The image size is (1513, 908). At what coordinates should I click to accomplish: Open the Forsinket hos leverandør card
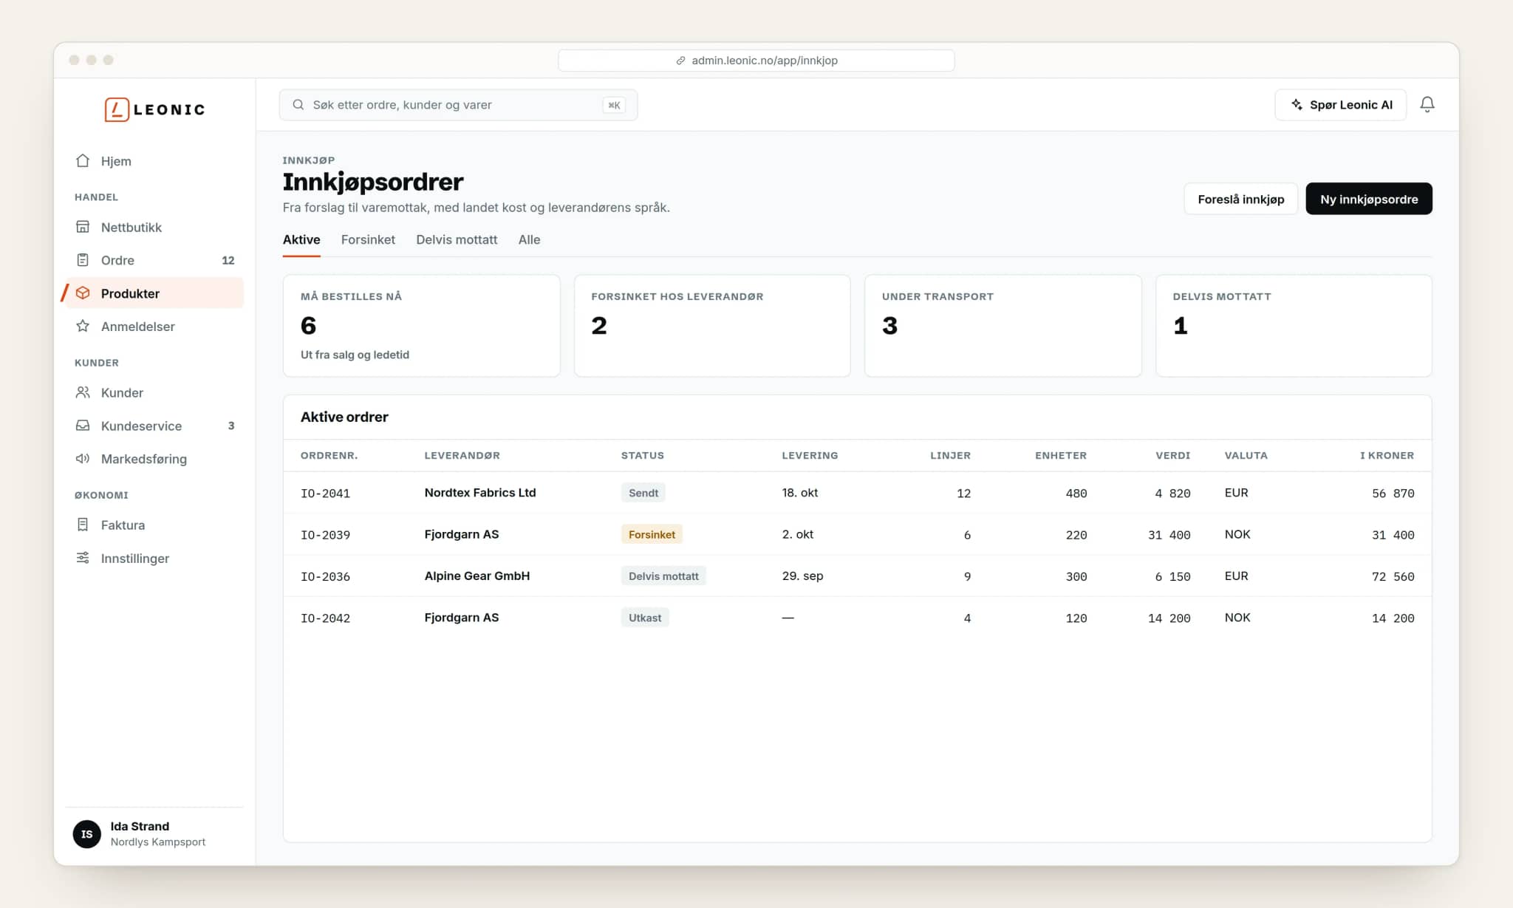point(712,326)
